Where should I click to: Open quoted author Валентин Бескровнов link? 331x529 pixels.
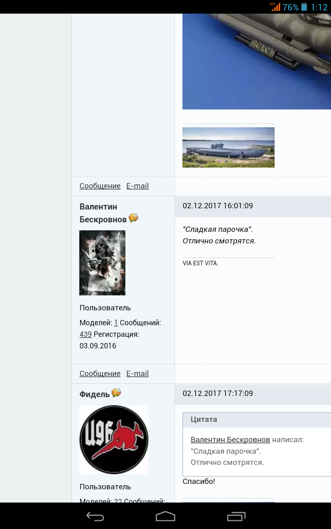tap(230, 440)
